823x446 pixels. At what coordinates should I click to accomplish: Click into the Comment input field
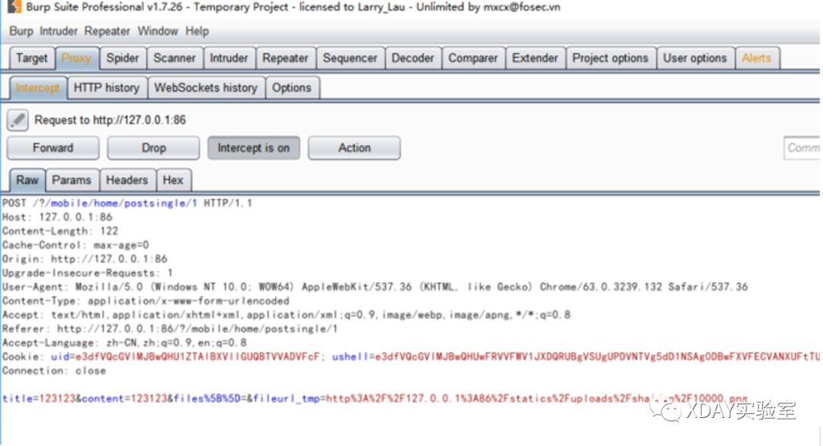click(x=802, y=148)
